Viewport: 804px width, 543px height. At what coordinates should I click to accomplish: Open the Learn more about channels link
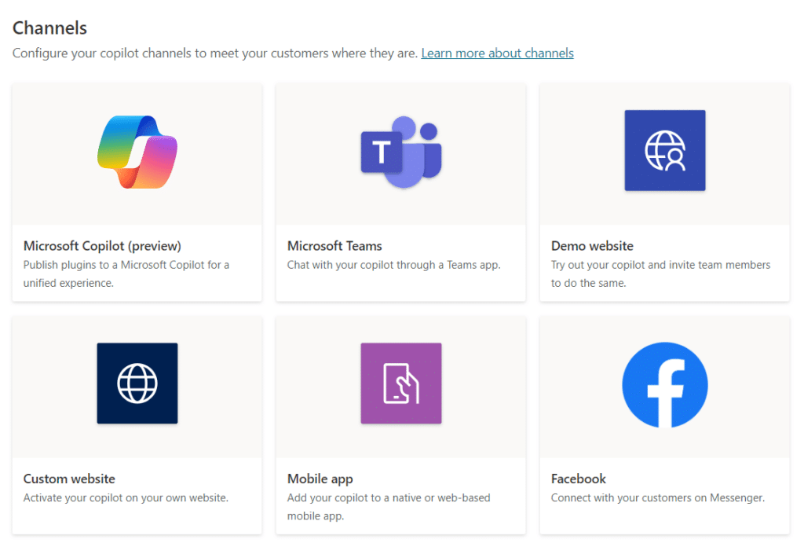tap(497, 53)
